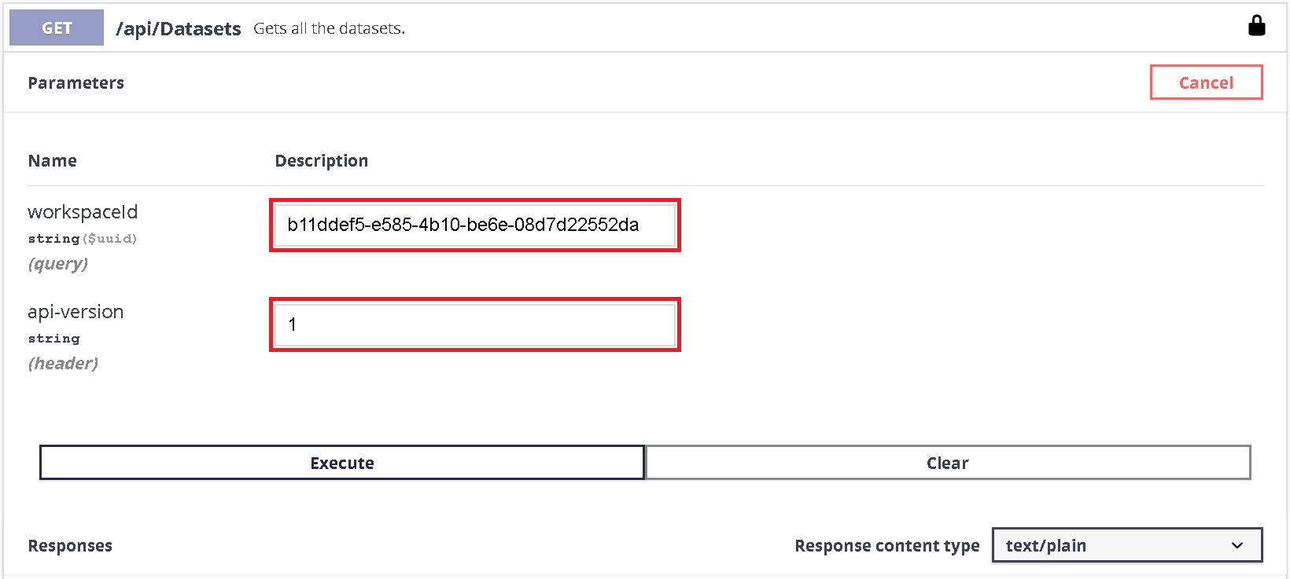
Task: Click the Name column header
Action: 53,161
